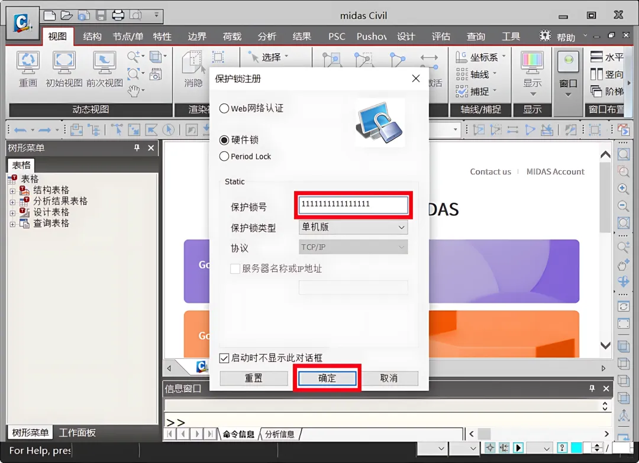This screenshot has height=463, width=639.
Task: Open the 荷载 ribbon tab
Action: [232, 37]
